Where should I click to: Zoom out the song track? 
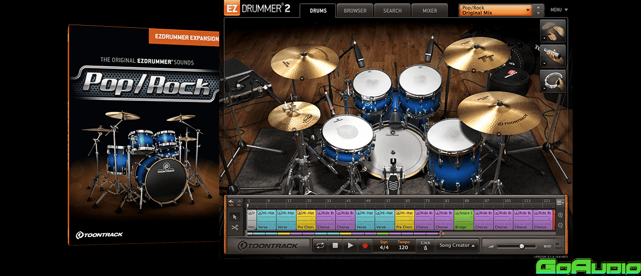pos(560,225)
